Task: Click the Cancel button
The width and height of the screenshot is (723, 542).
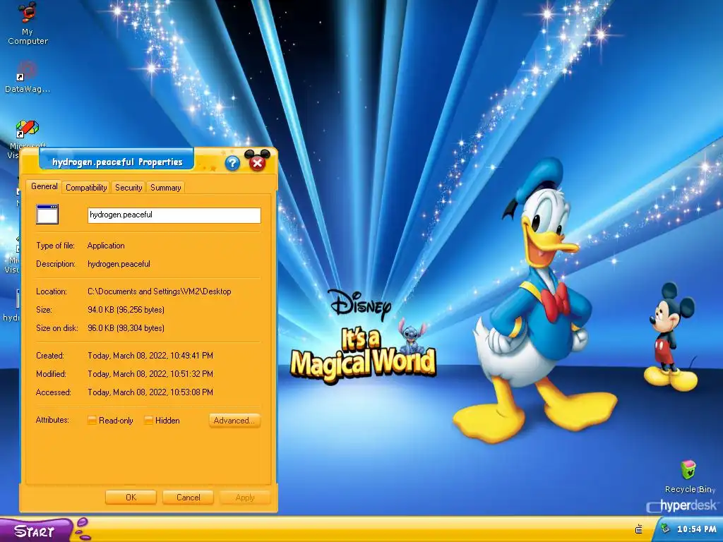Action: click(x=188, y=498)
